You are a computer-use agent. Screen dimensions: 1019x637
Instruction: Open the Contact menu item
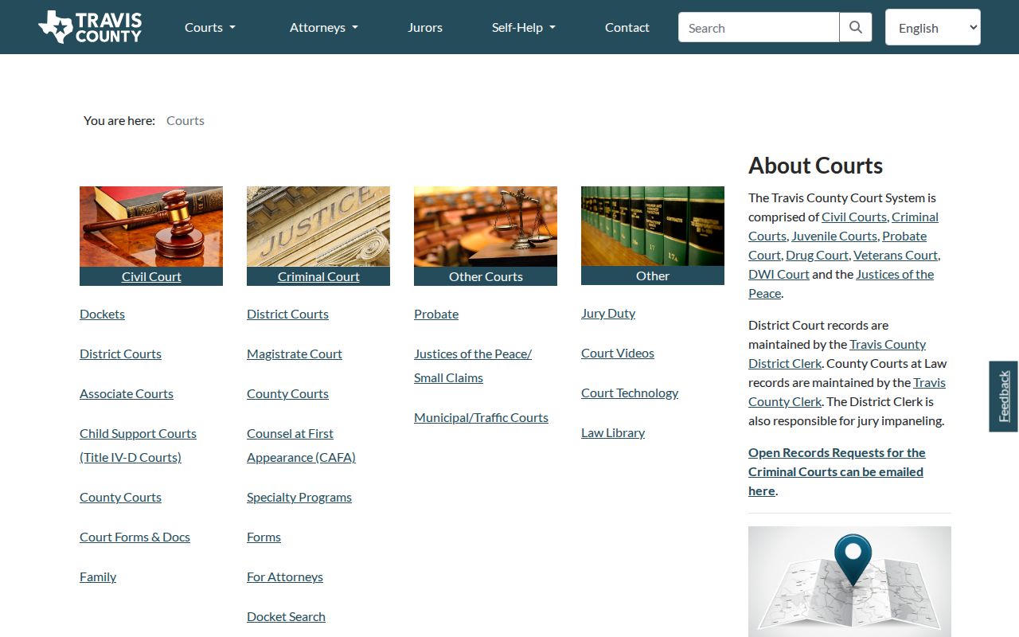click(627, 27)
